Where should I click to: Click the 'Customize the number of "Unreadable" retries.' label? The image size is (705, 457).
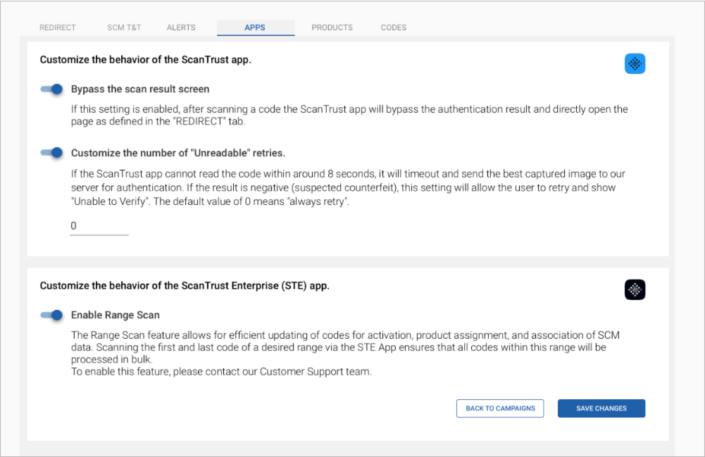click(x=178, y=153)
